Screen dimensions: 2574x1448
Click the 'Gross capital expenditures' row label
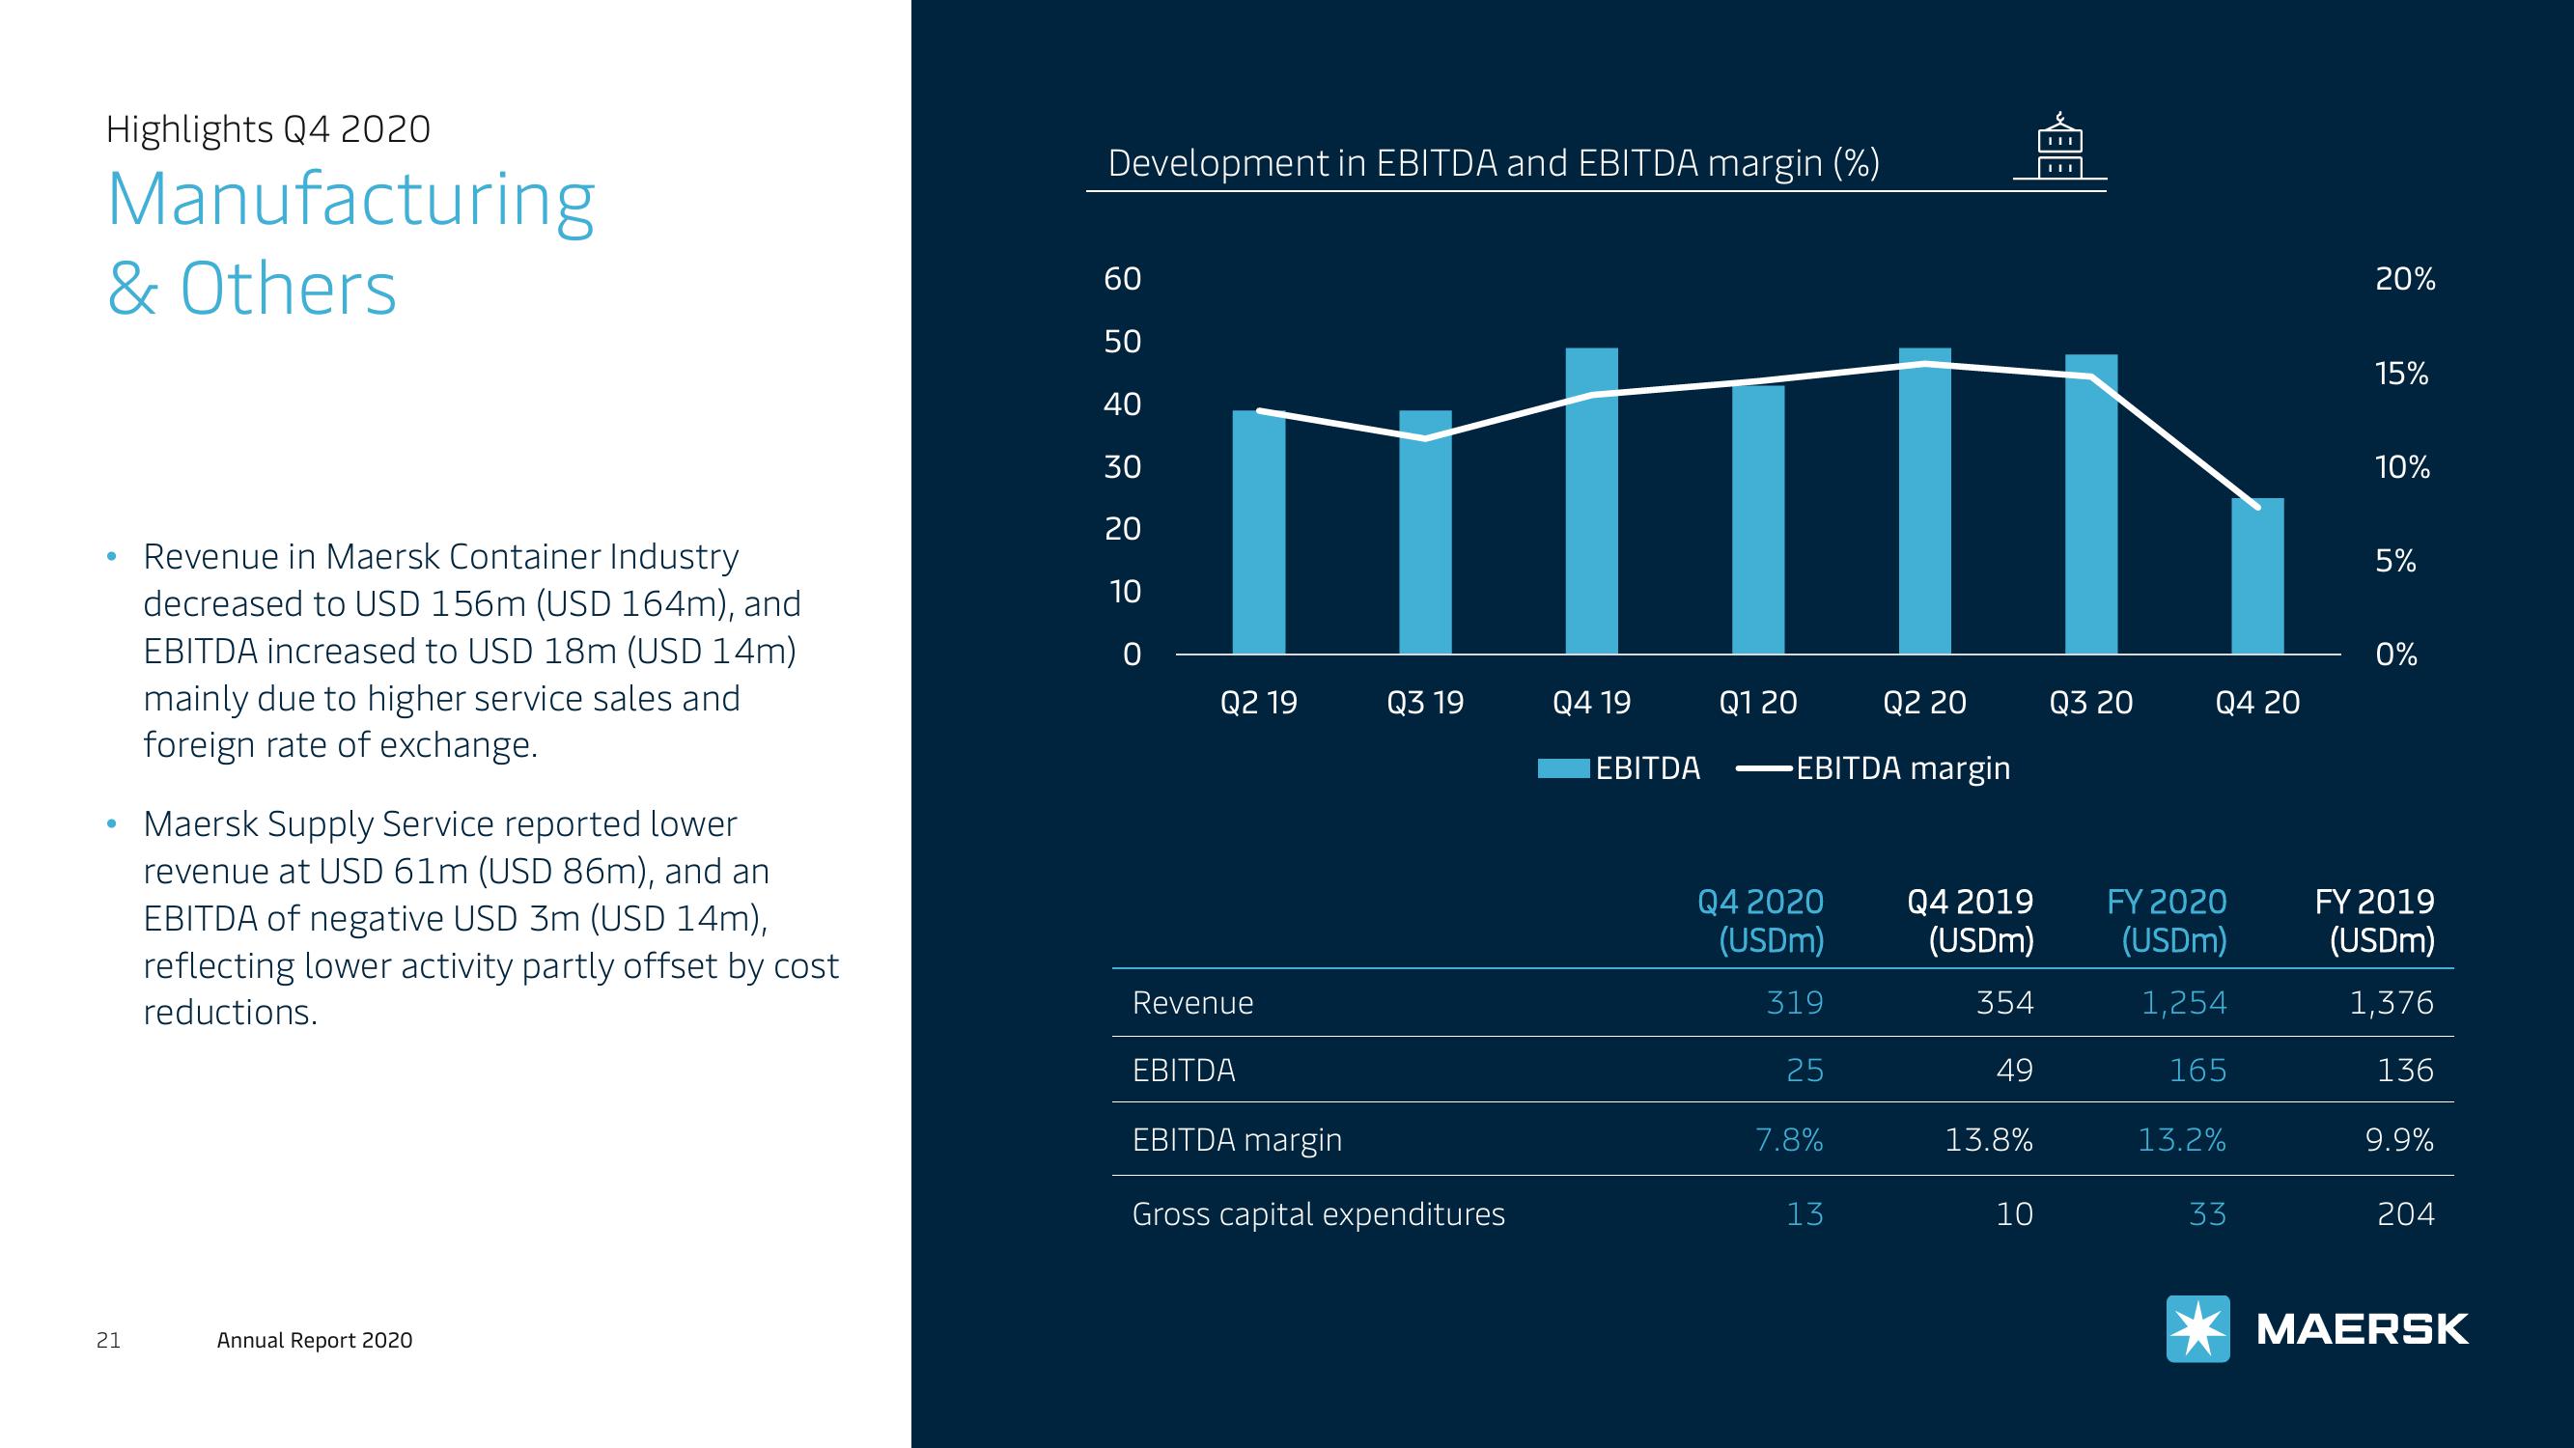click(1319, 1214)
